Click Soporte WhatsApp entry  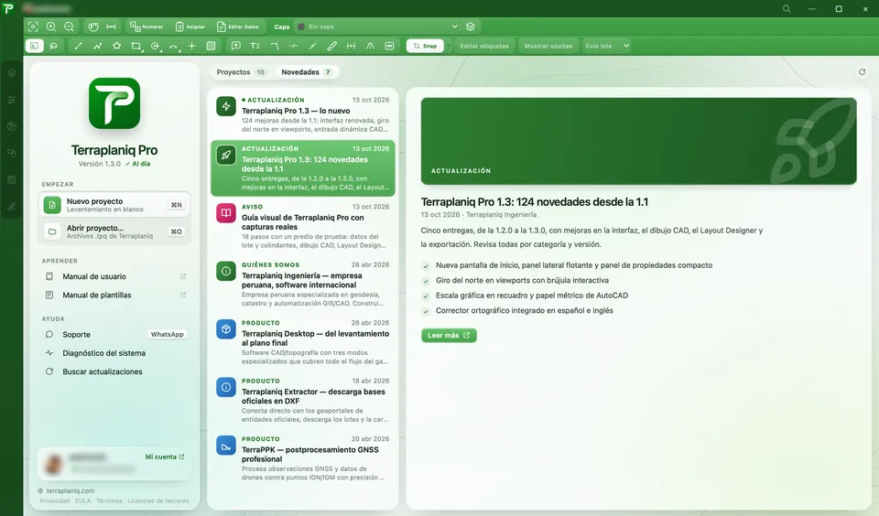[x=115, y=335]
